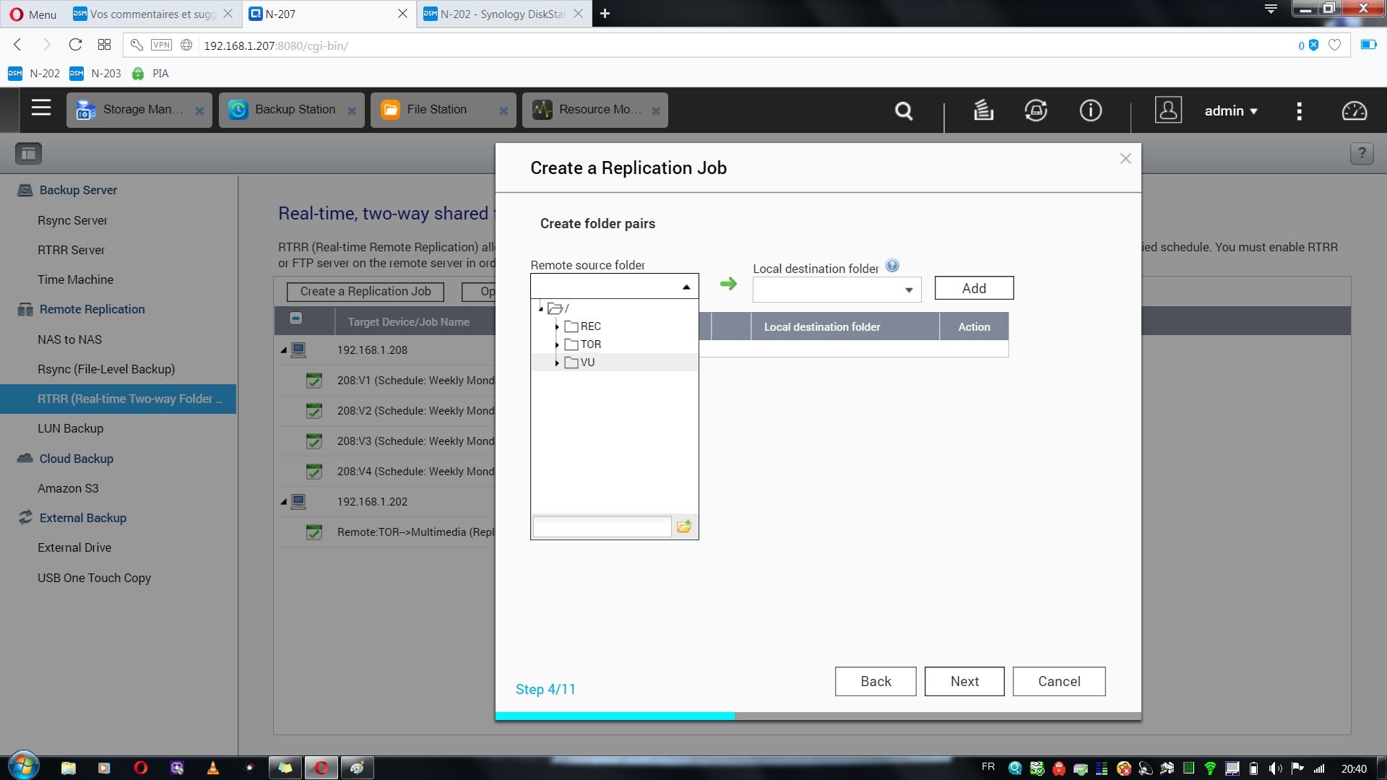Open NAS to NAS in sidebar

tap(69, 339)
